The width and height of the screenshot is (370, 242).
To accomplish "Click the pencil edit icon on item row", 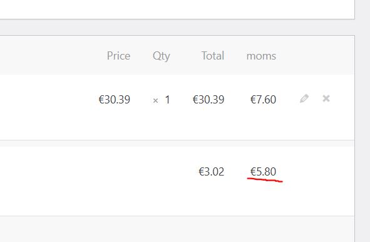I will pyautogui.click(x=304, y=98).
